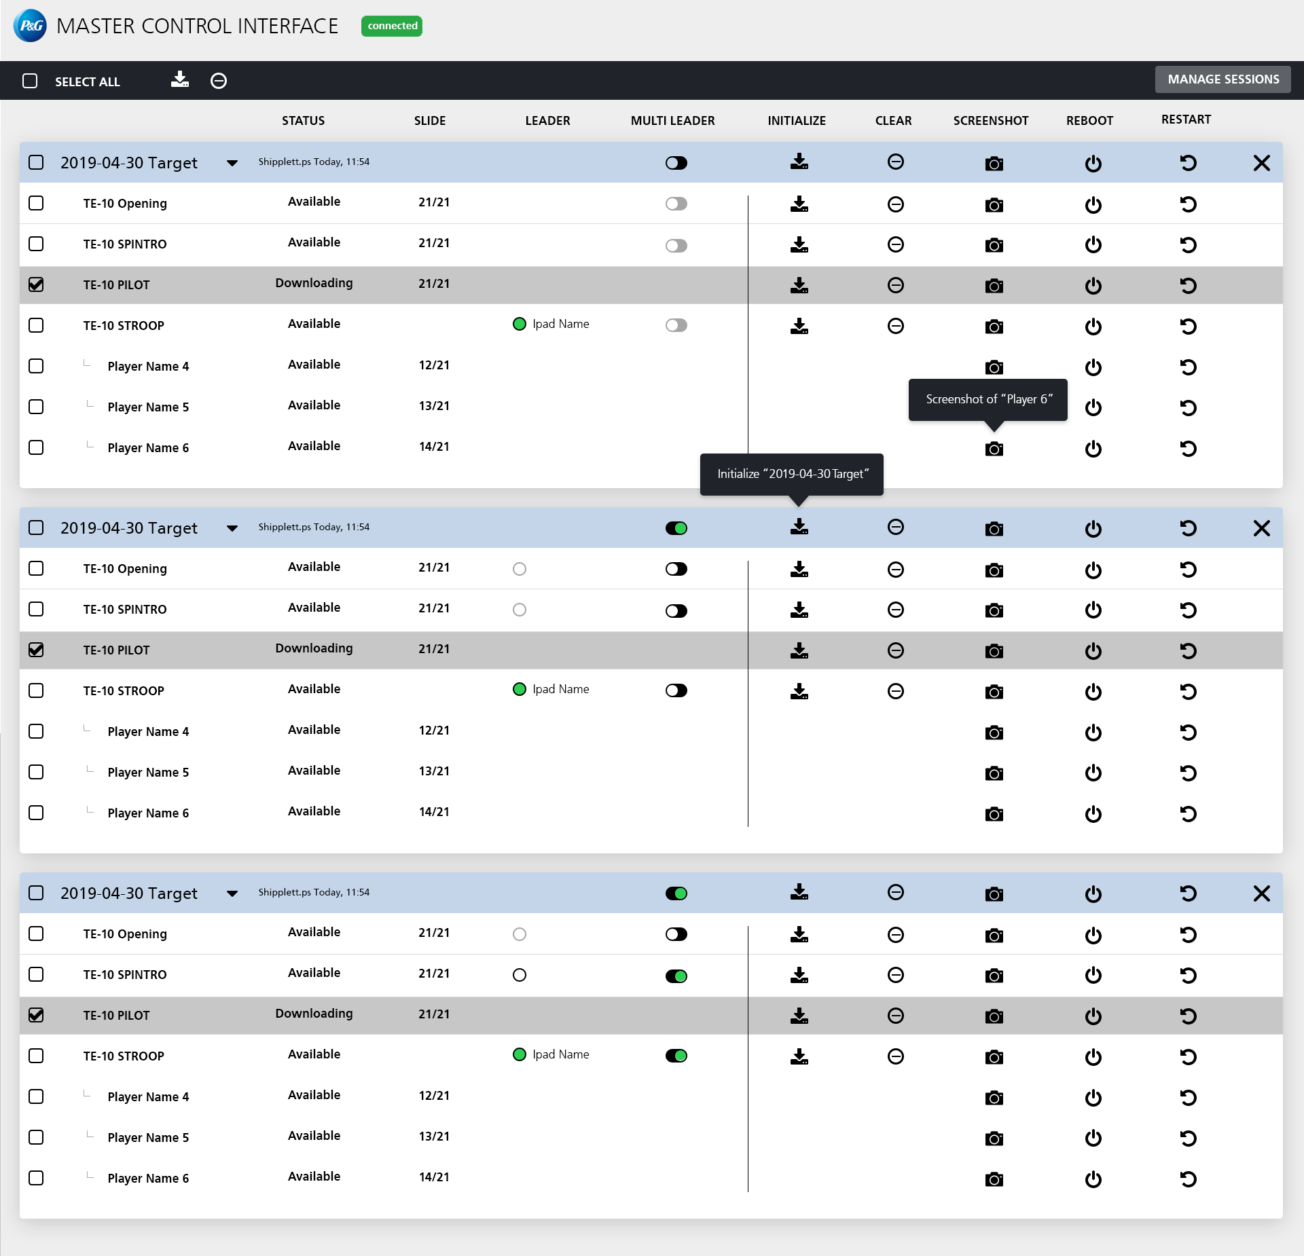
Task: Check the Select All checkbox
Action: [30, 81]
